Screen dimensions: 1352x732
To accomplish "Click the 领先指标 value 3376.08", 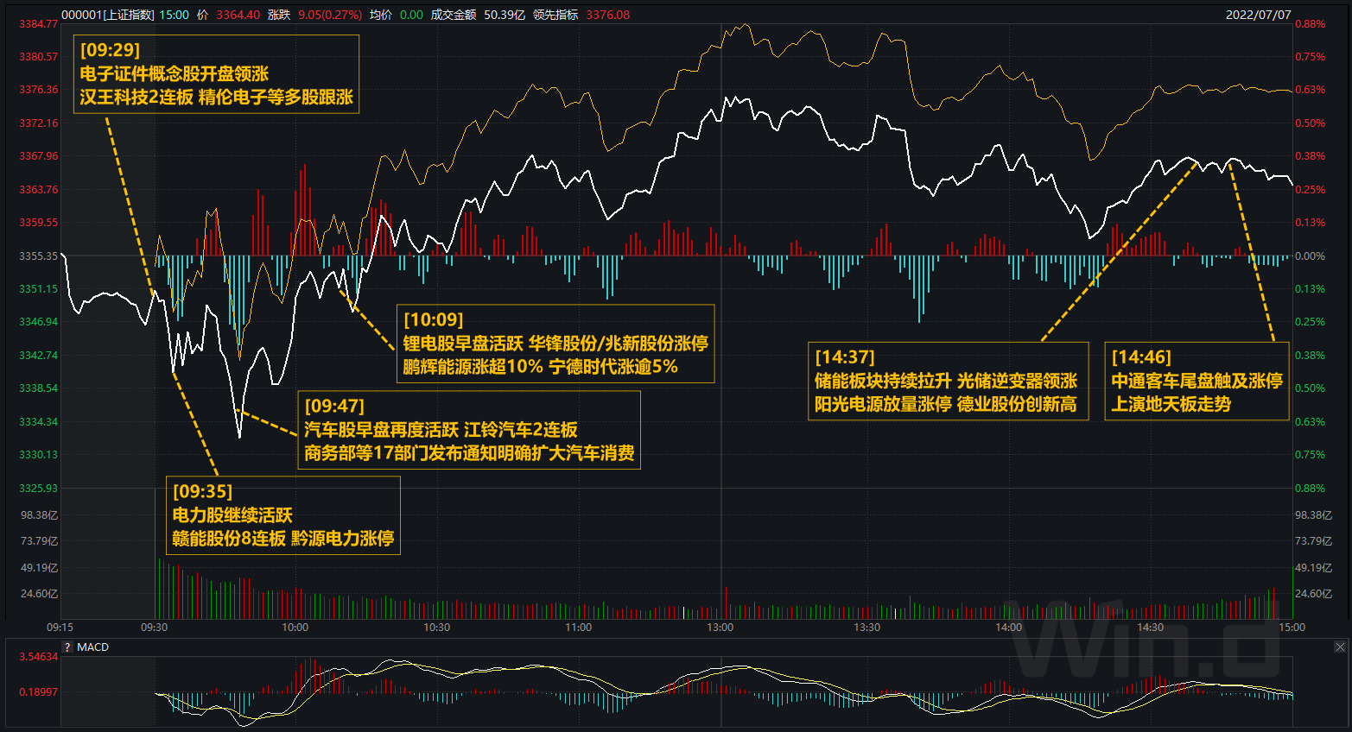I will pyautogui.click(x=607, y=15).
